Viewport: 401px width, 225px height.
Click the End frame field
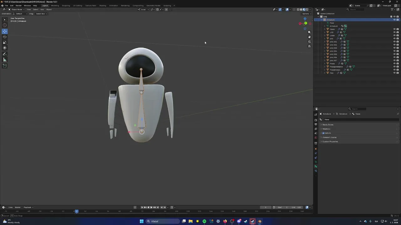pos(296,207)
